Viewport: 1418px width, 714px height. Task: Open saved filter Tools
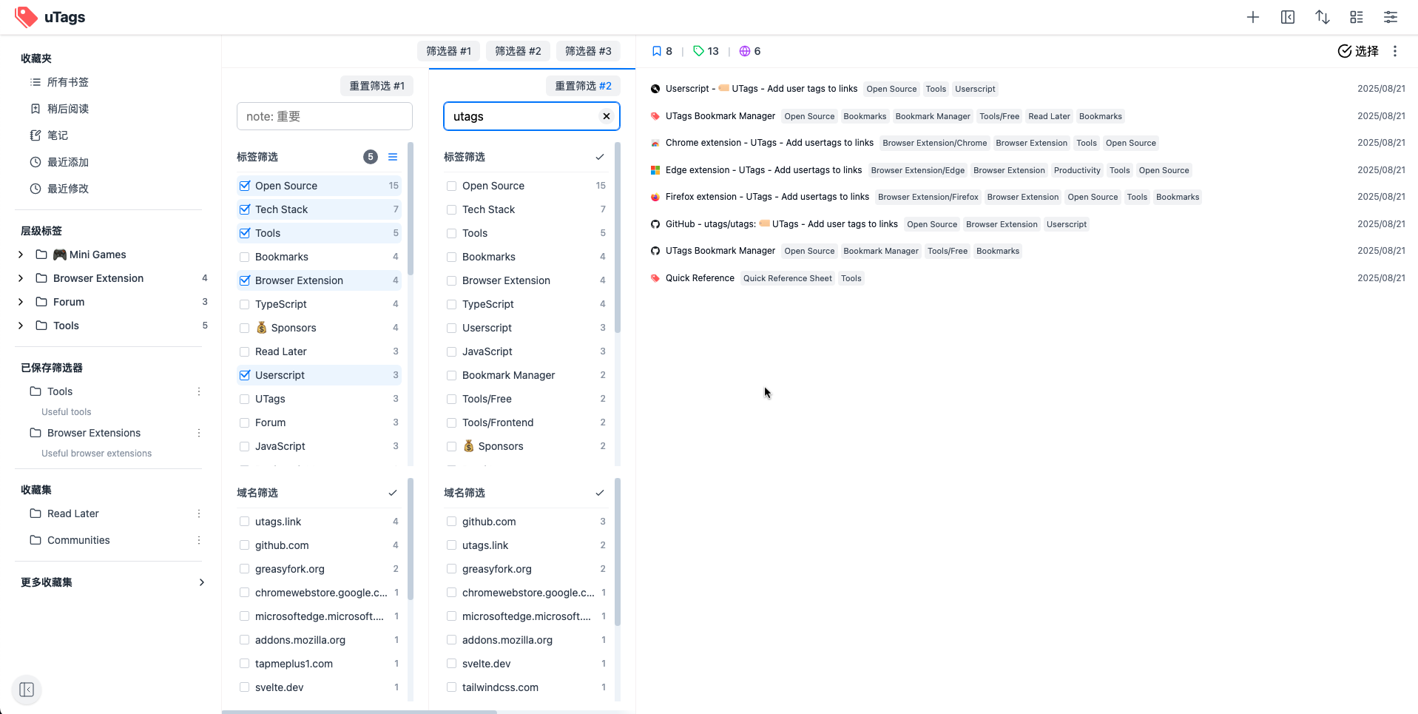60,391
